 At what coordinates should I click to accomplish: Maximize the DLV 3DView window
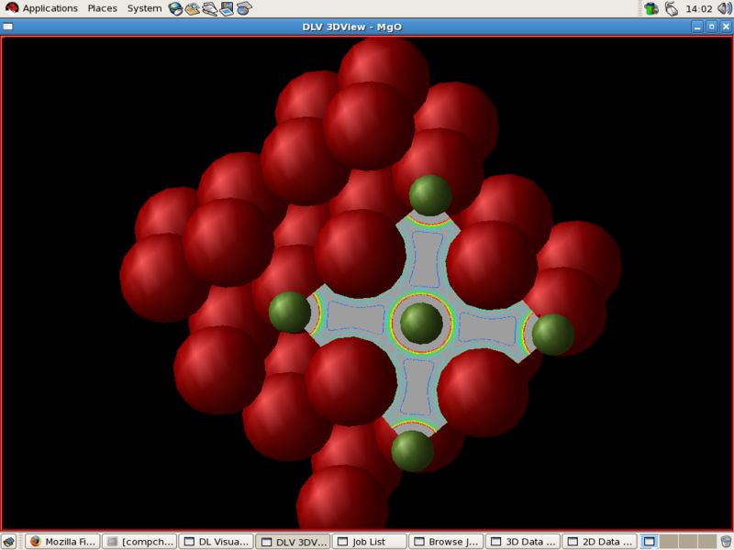pos(712,27)
